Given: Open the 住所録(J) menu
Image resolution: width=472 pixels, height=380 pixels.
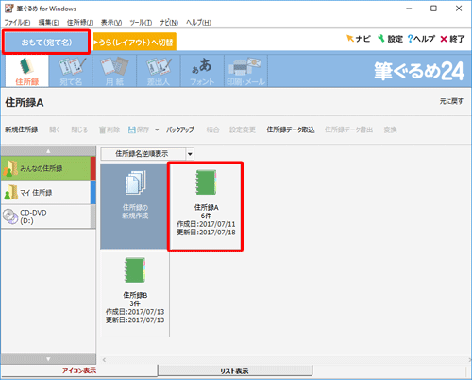Looking at the screenshot, I should click(x=80, y=23).
